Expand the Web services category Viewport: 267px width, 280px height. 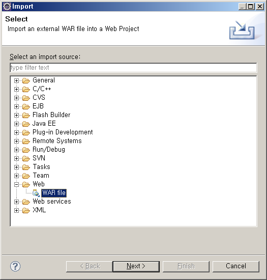pos(16,202)
